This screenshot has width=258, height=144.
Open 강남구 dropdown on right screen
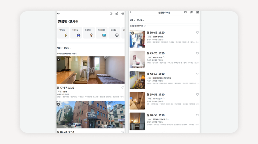(141, 20)
